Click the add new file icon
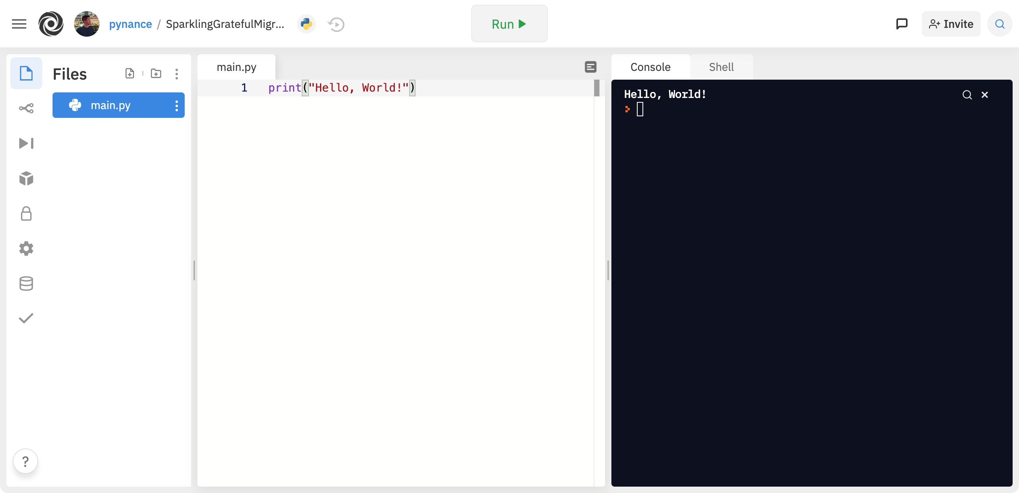 130,74
